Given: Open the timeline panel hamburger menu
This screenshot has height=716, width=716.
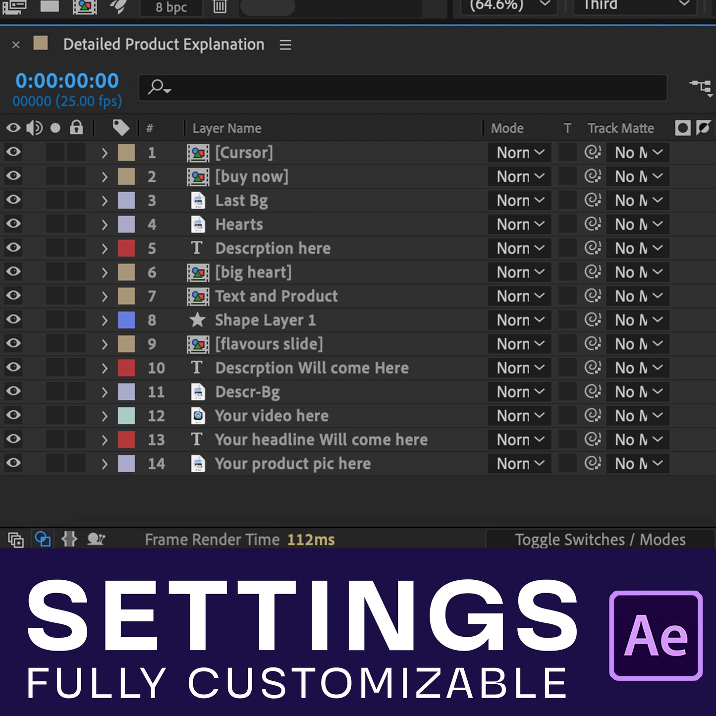Looking at the screenshot, I should tap(285, 45).
